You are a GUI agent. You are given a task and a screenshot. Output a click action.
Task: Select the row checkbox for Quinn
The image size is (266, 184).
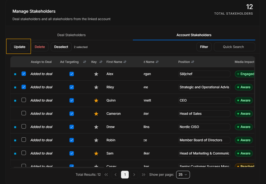24,100
